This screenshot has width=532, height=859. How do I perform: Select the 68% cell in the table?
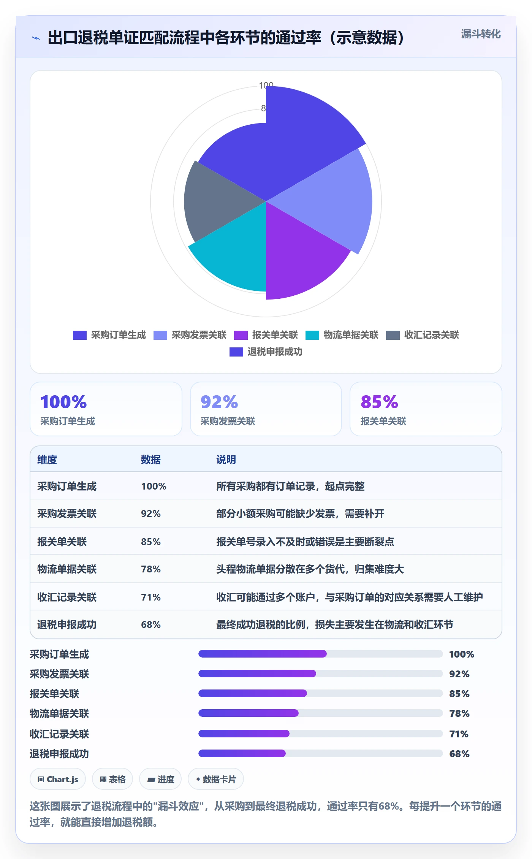click(x=151, y=624)
